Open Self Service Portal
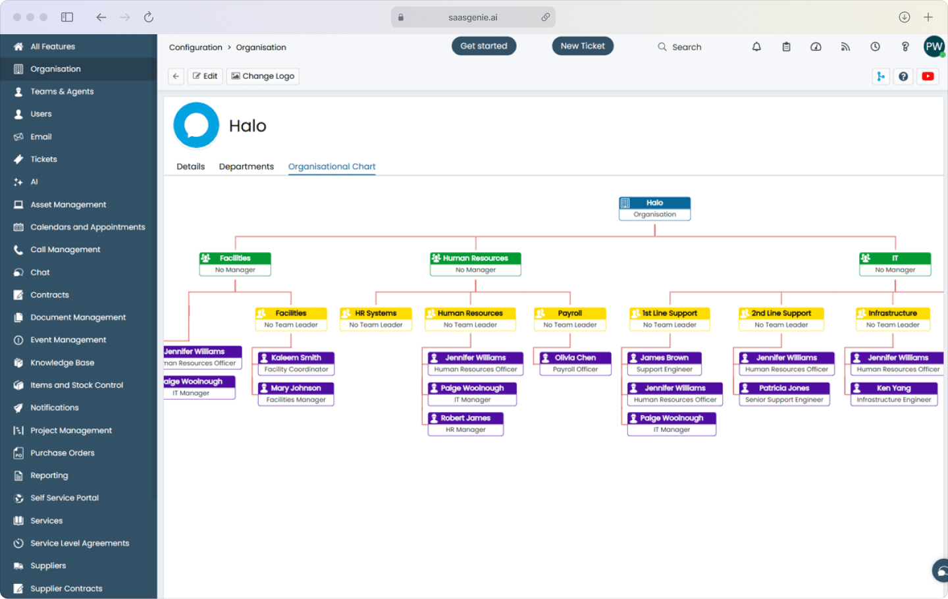 click(x=78, y=498)
